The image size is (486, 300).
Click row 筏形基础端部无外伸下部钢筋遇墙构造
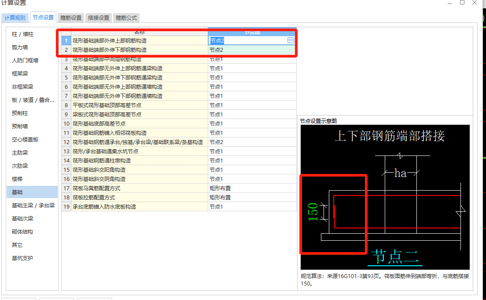pos(140,96)
